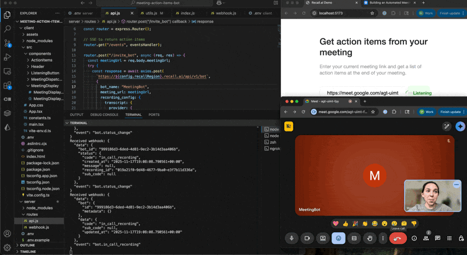The width and height of the screenshot is (467, 255).
Task: Open the DEBUG CONSOLE panel tab
Action: (104, 115)
